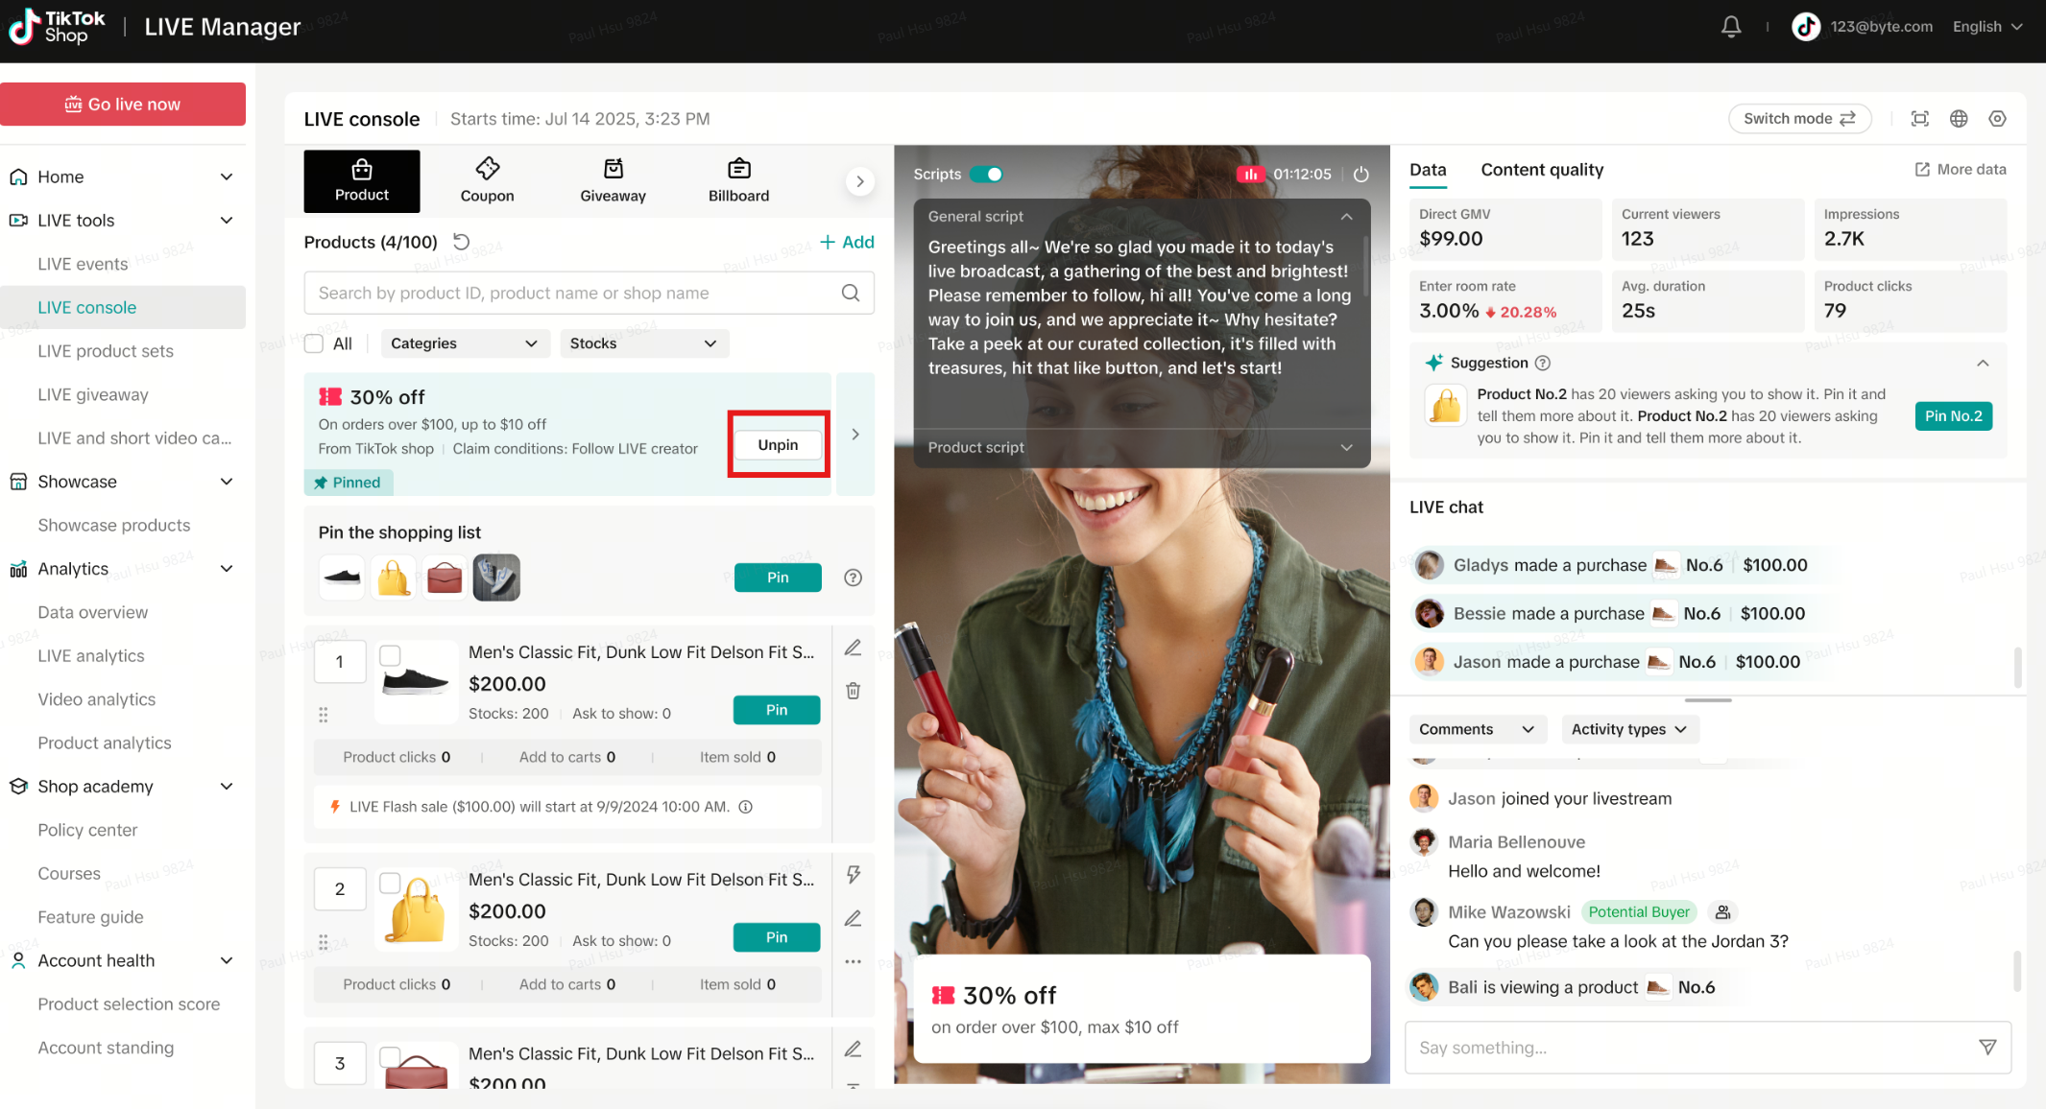The height and width of the screenshot is (1109, 2046).
Task: Click the refresh icon next to Products
Action: (462, 242)
